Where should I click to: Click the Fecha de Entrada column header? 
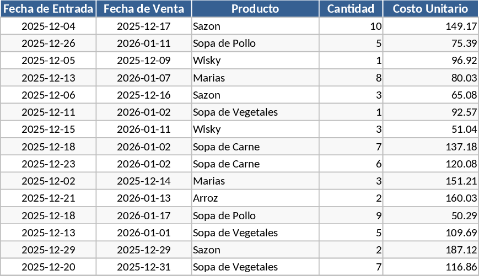(x=48, y=9)
